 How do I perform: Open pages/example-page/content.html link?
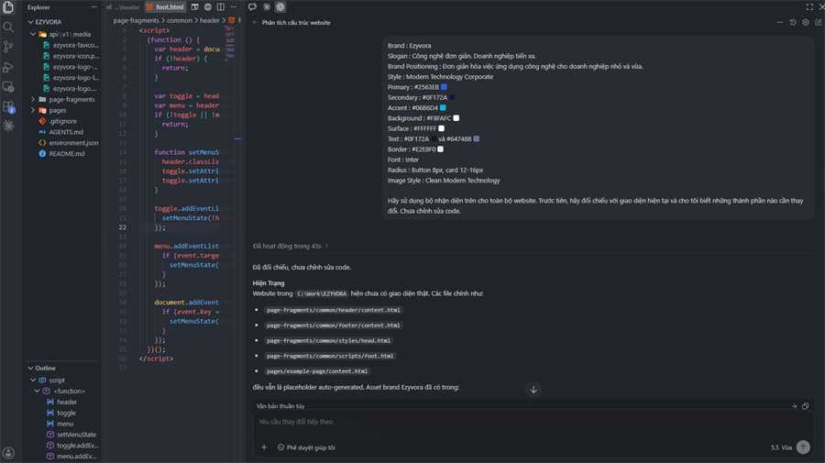click(317, 371)
